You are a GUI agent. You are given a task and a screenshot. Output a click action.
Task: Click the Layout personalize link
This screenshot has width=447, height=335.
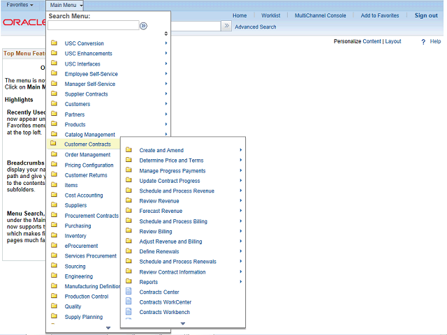(x=393, y=41)
